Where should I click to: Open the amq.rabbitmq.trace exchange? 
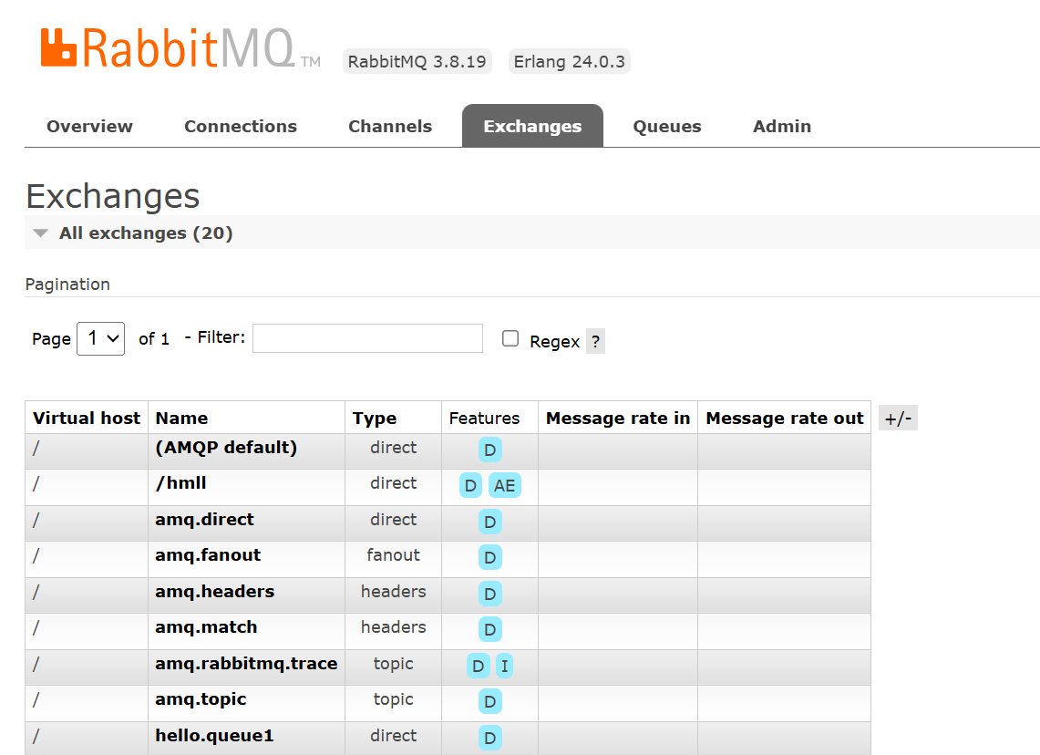pos(246,664)
